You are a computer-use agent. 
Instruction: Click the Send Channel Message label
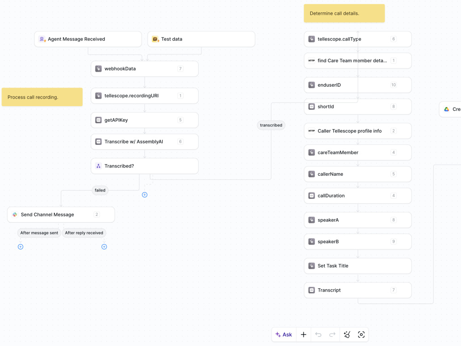pos(47,215)
